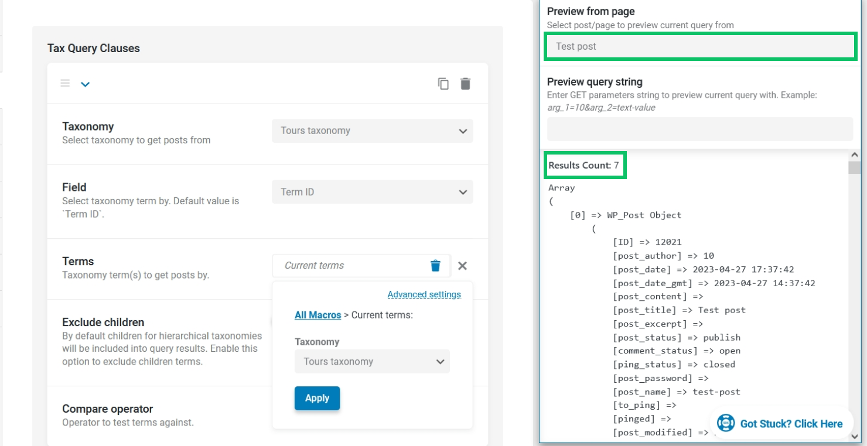Click the Preview query string input
This screenshot has height=446, width=867.
pos(700,129)
